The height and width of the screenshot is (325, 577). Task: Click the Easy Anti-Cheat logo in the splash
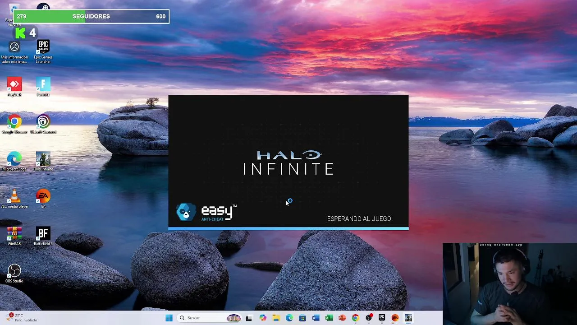pos(206,212)
